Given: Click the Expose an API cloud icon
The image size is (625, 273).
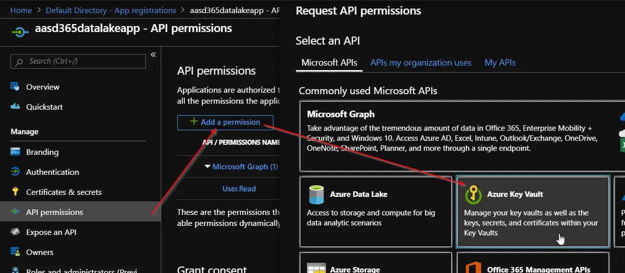Looking at the screenshot, I should point(16,232).
